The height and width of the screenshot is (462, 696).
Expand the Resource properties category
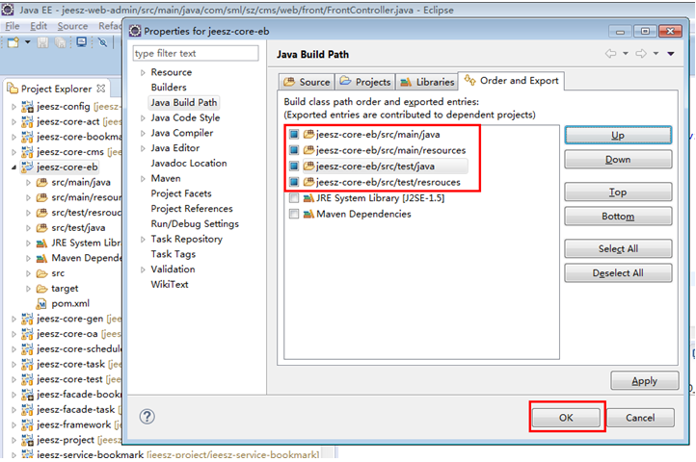coord(143,73)
